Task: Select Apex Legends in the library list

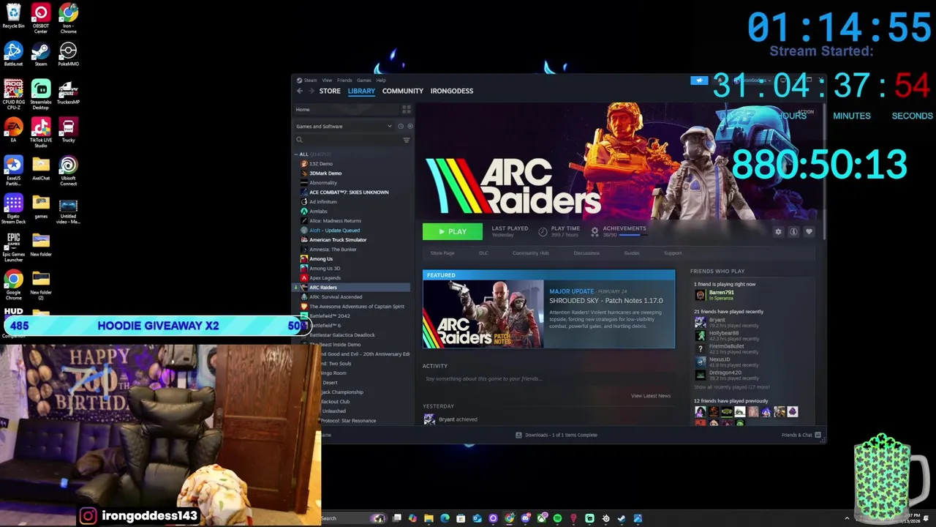Action: pos(325,278)
